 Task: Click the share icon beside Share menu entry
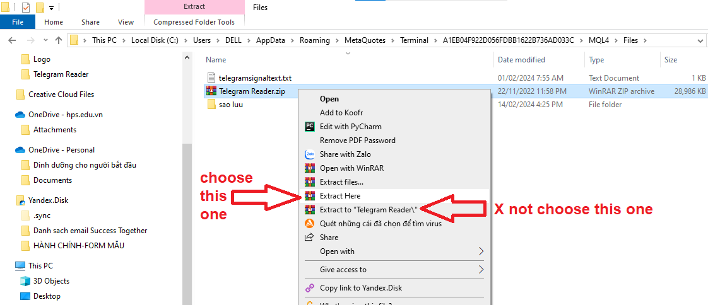(x=310, y=238)
